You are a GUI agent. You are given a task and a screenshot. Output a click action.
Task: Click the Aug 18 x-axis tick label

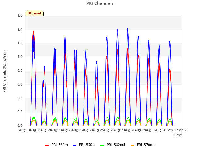click(x=24, y=130)
